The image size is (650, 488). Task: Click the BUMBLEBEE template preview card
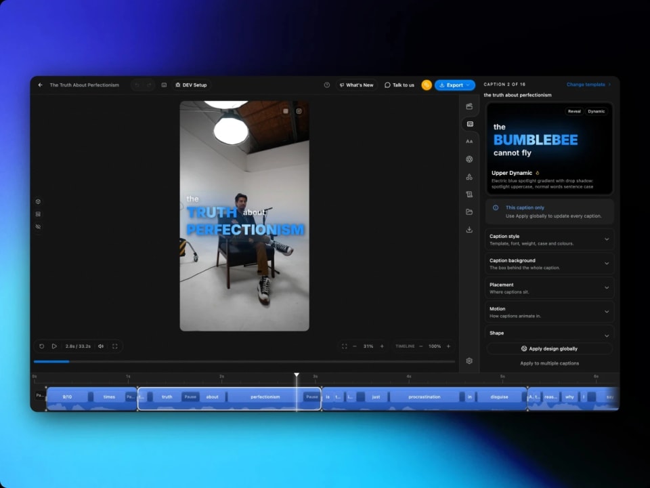coord(549,149)
